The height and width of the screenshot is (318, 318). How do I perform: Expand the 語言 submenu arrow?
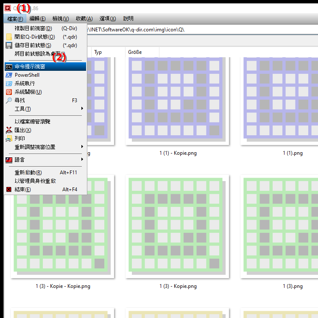pos(82,159)
